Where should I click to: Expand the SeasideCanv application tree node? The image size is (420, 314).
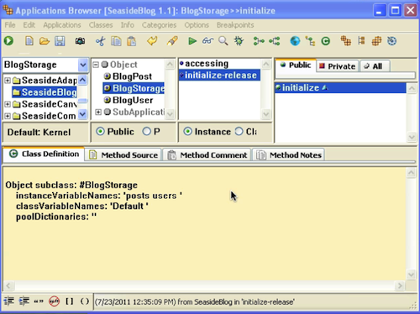[x=8, y=104]
